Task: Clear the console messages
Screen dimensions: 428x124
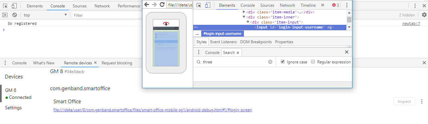Action: point(14,15)
